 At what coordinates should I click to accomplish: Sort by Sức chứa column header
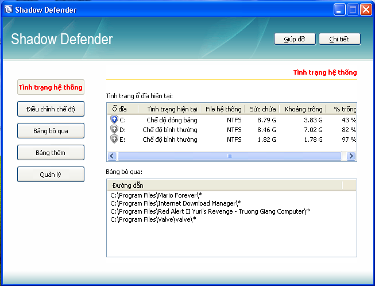coord(262,109)
